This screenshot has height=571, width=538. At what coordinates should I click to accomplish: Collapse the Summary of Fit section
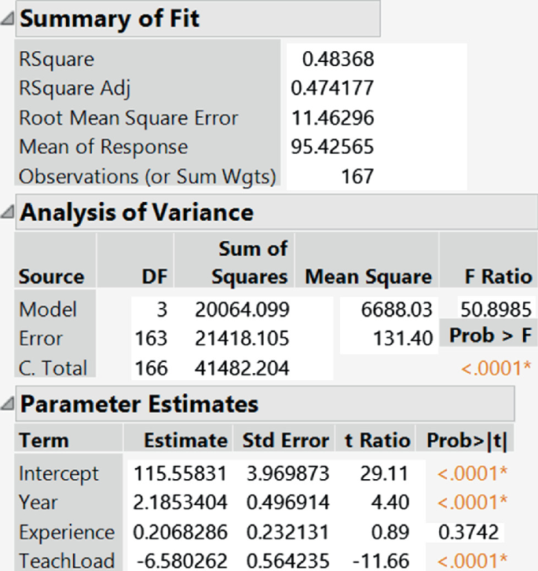tap(7, 18)
